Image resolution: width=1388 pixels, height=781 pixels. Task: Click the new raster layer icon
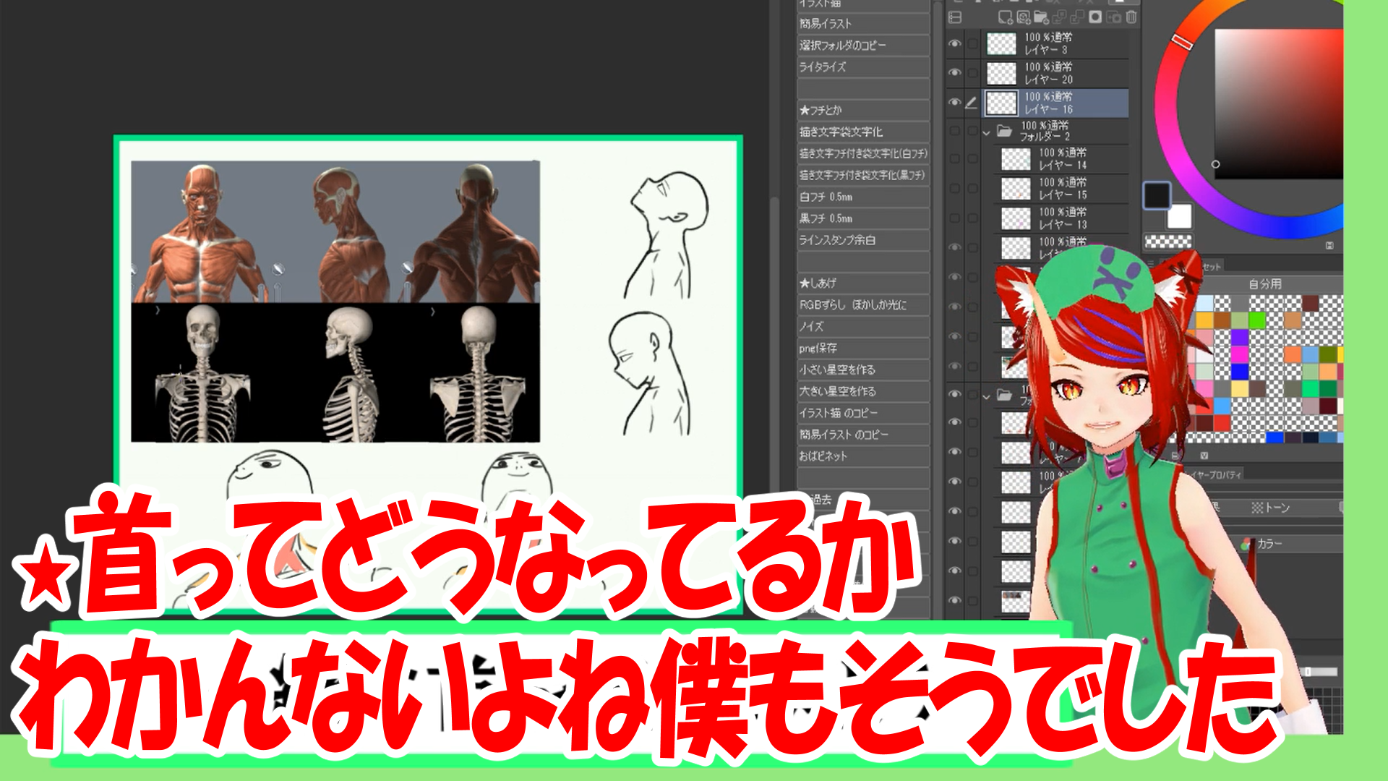[x=1006, y=17]
